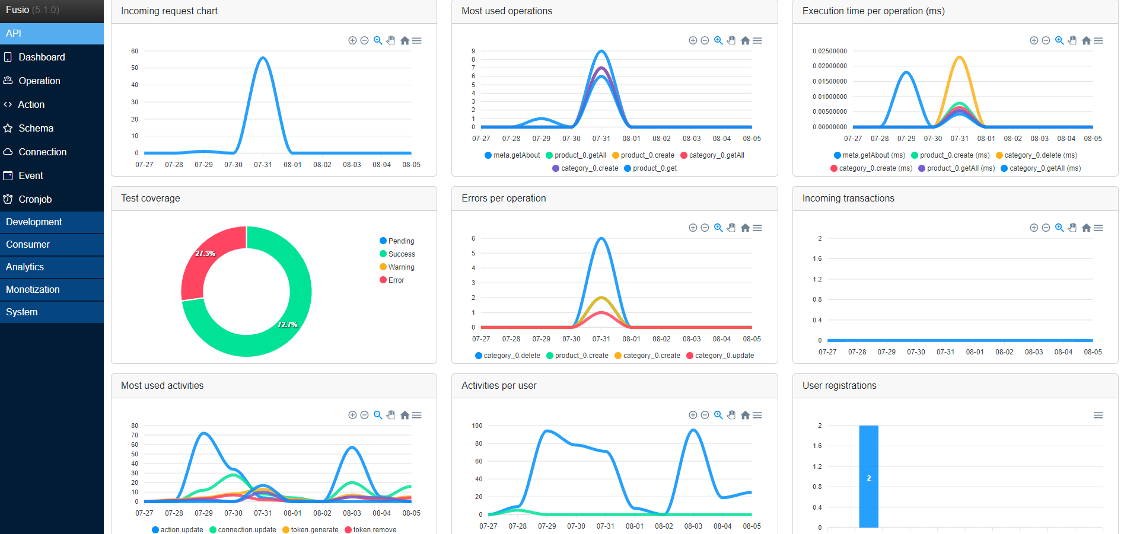Reset zoom in Errors per operation chart
This screenshot has width=1124, height=534.
pyautogui.click(x=745, y=228)
